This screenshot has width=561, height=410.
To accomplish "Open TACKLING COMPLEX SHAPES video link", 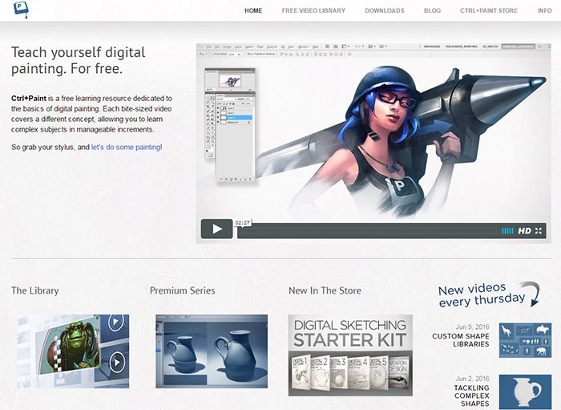I will [x=471, y=396].
